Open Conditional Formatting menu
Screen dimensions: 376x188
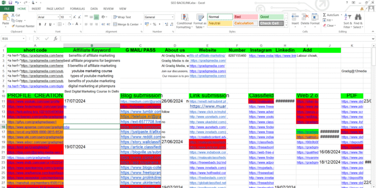pyautogui.click(x=184, y=21)
